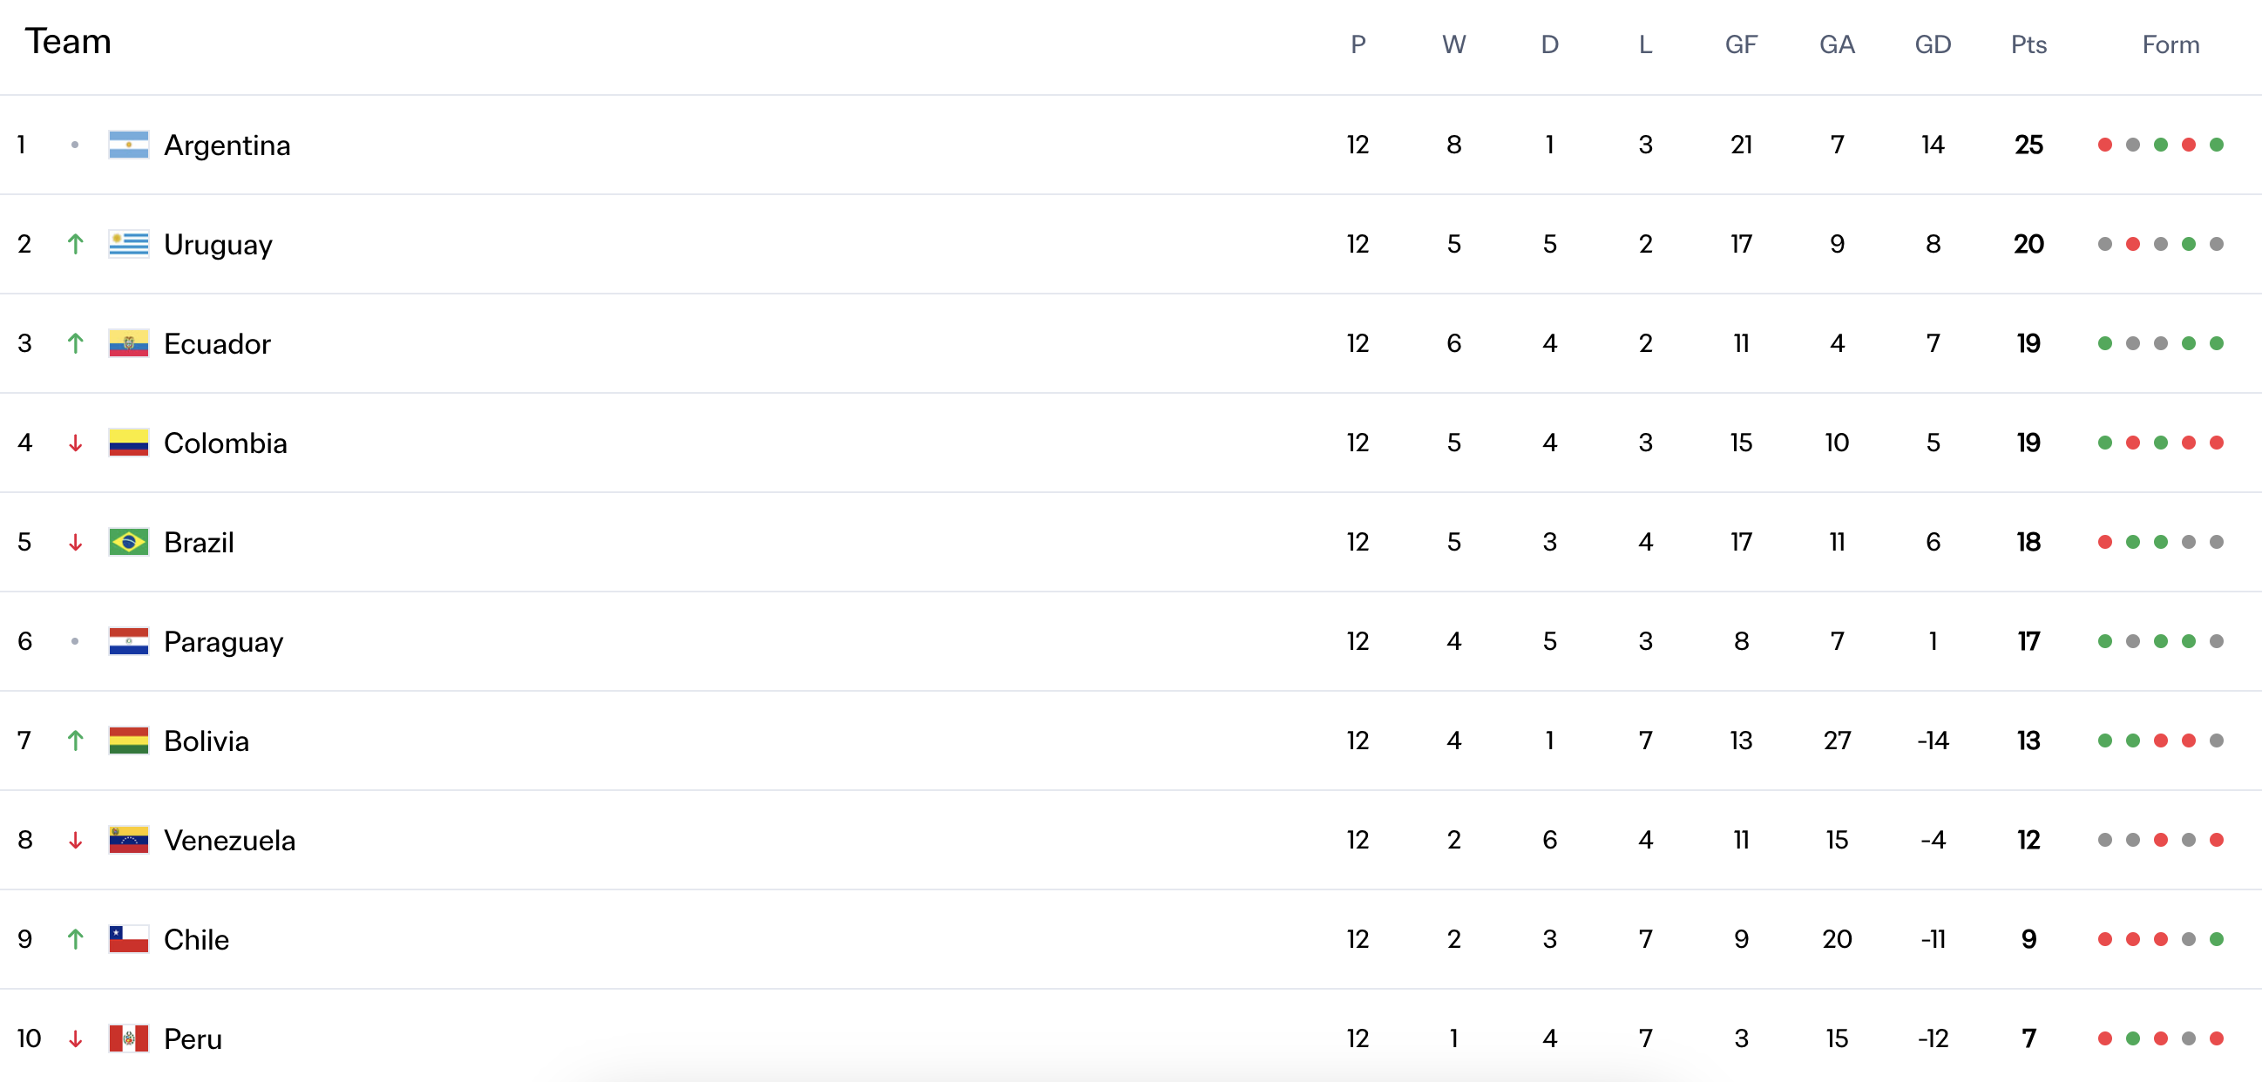The image size is (2262, 1082).
Task: Click Brazil's first red form dot
Action: pyautogui.click(x=2105, y=542)
